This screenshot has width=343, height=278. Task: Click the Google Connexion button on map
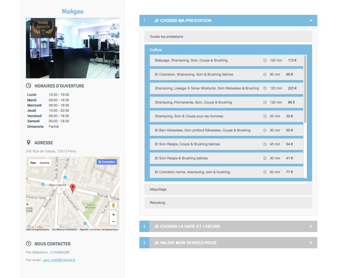coord(107,162)
